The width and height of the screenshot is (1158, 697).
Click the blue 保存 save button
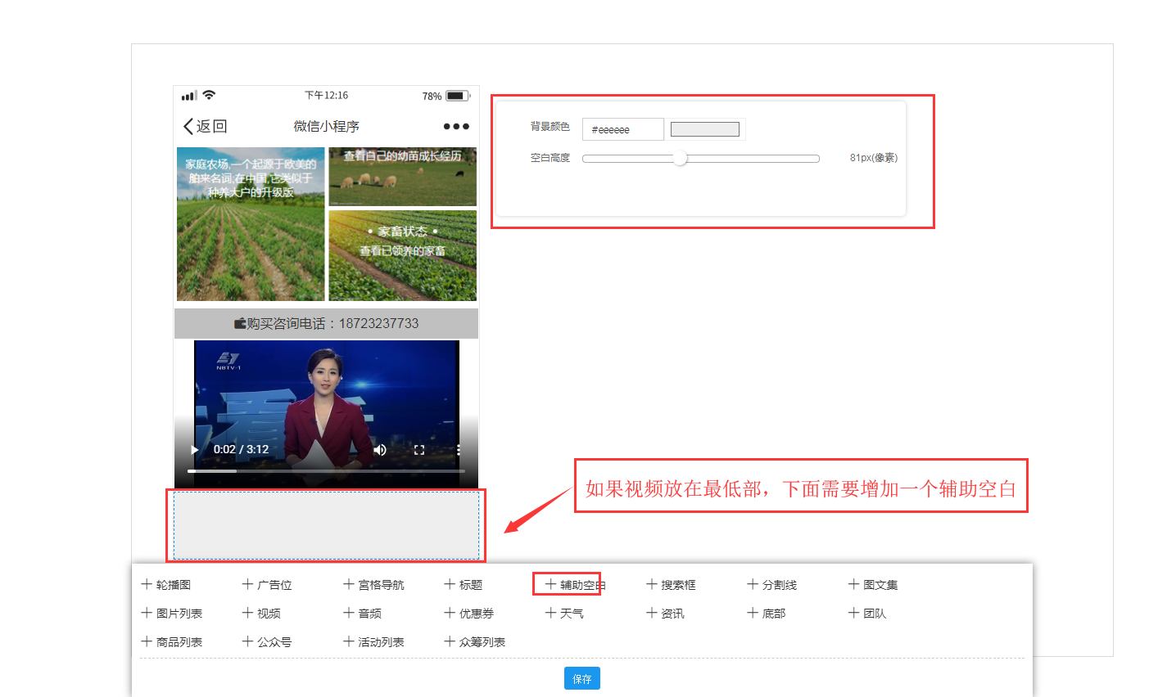[x=582, y=678]
